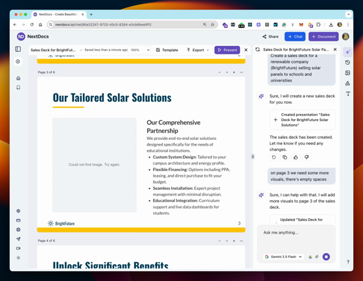363x281 pixels.
Task: Open the Template menu
Action: click(167, 50)
